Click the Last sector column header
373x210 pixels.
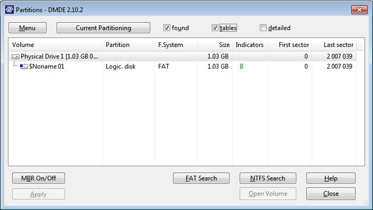(x=334, y=45)
